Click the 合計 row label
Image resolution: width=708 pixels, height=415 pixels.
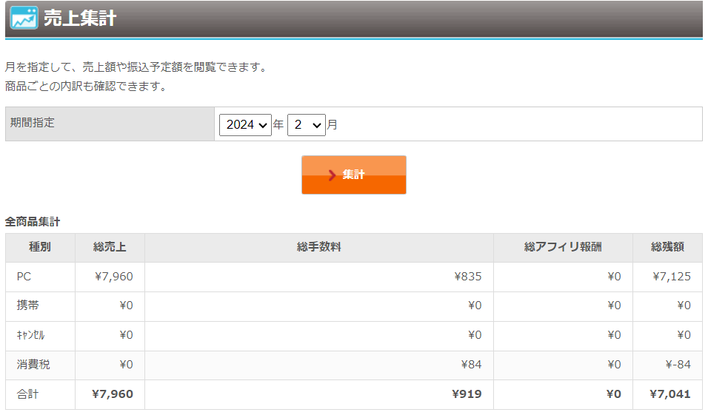[x=28, y=394]
